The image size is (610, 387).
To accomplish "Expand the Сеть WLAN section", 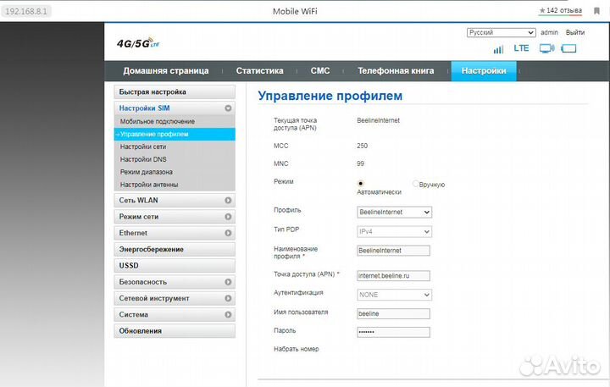I will pyautogui.click(x=175, y=201).
